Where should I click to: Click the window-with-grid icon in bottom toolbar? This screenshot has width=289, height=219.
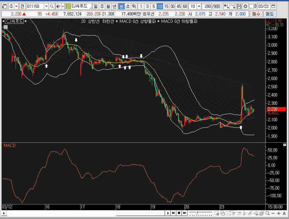(217, 213)
